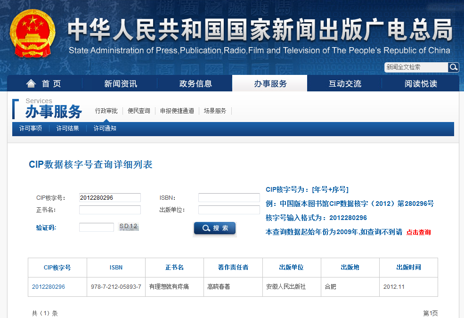
Task: Click the home icon beside 首页
Action: (31, 84)
